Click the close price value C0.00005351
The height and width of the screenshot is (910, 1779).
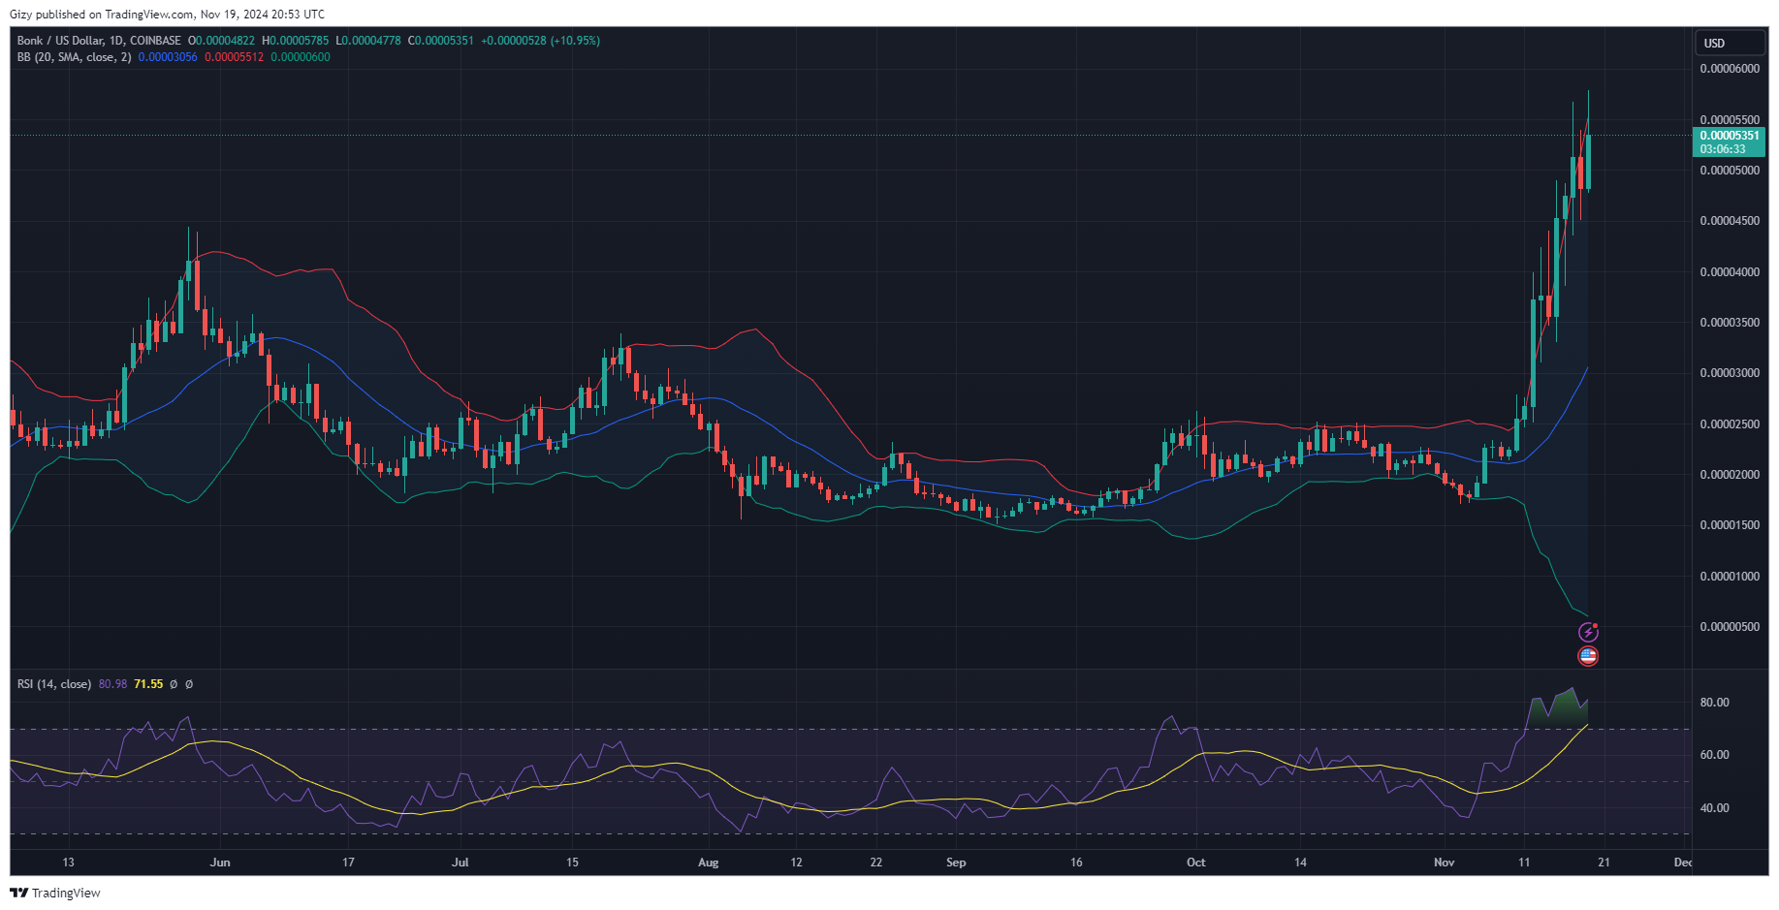coord(441,41)
